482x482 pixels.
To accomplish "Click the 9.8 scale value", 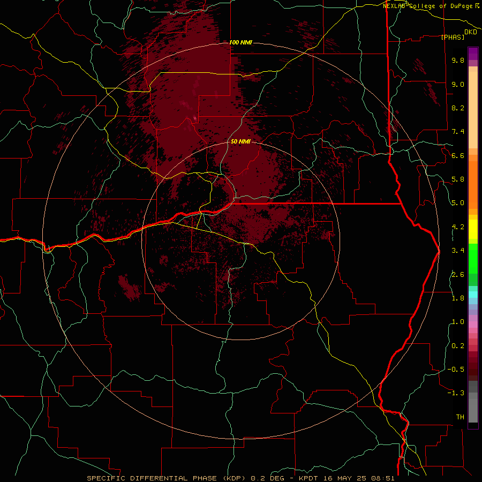I will tap(458, 60).
